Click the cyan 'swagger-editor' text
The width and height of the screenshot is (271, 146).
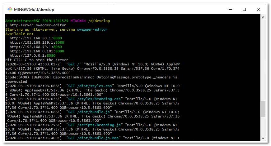92,29
